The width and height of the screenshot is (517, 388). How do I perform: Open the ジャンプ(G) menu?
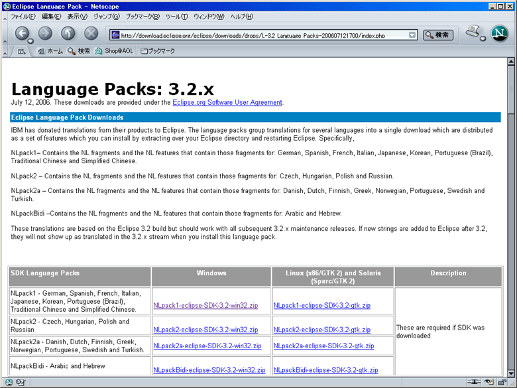(x=107, y=17)
